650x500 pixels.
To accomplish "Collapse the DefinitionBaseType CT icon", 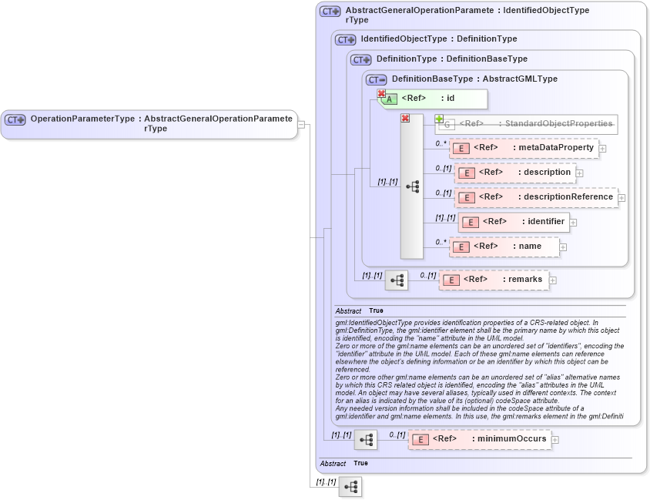I will coord(376,79).
